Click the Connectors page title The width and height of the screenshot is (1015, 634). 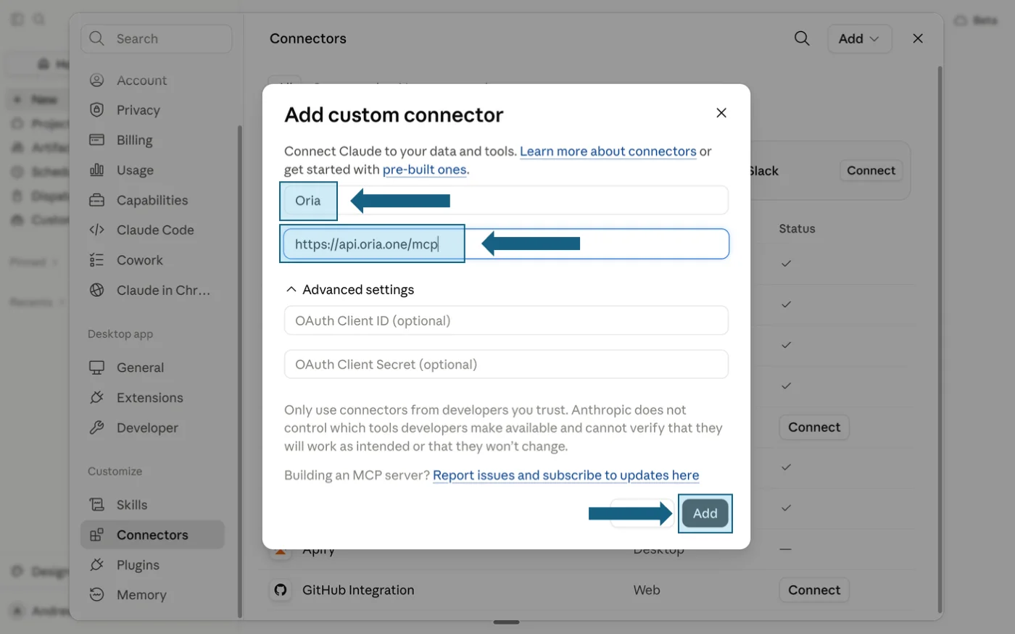308,38
